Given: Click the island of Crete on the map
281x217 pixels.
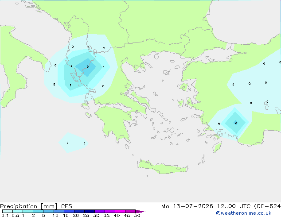Looking at the screenshot, I should coord(162,167).
